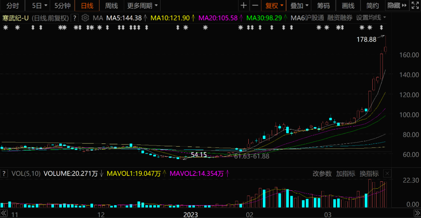Click the last event marker above 178.88
Image resolution: width=421 pixels, height=218 pixels.
382,27
